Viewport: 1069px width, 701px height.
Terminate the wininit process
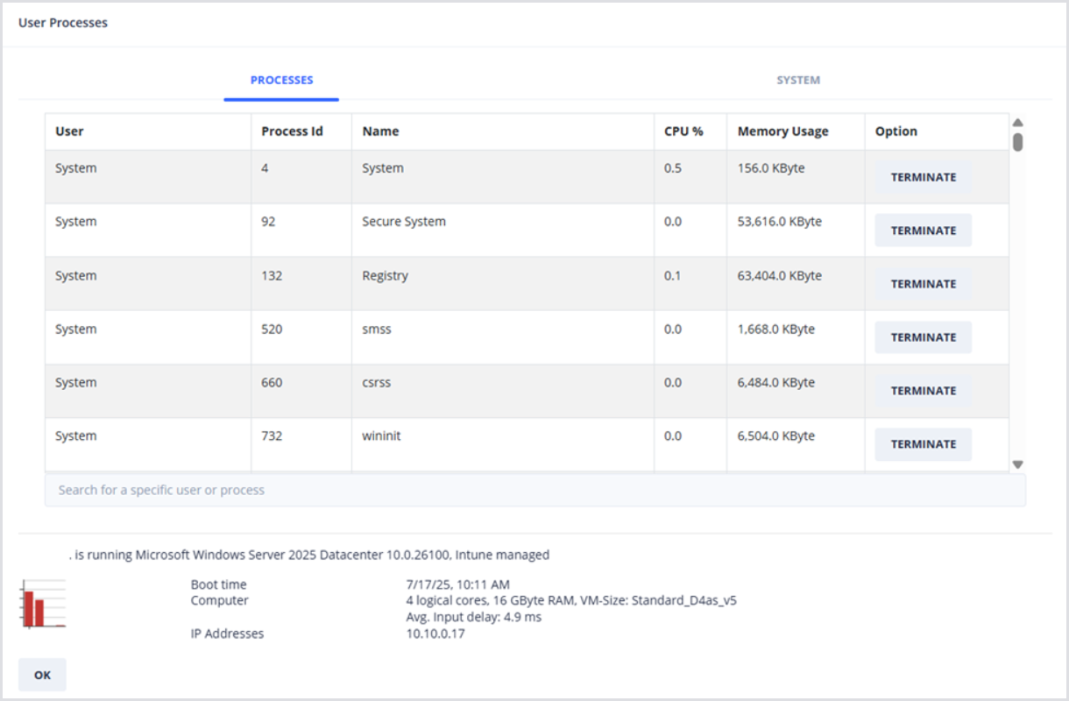(923, 444)
